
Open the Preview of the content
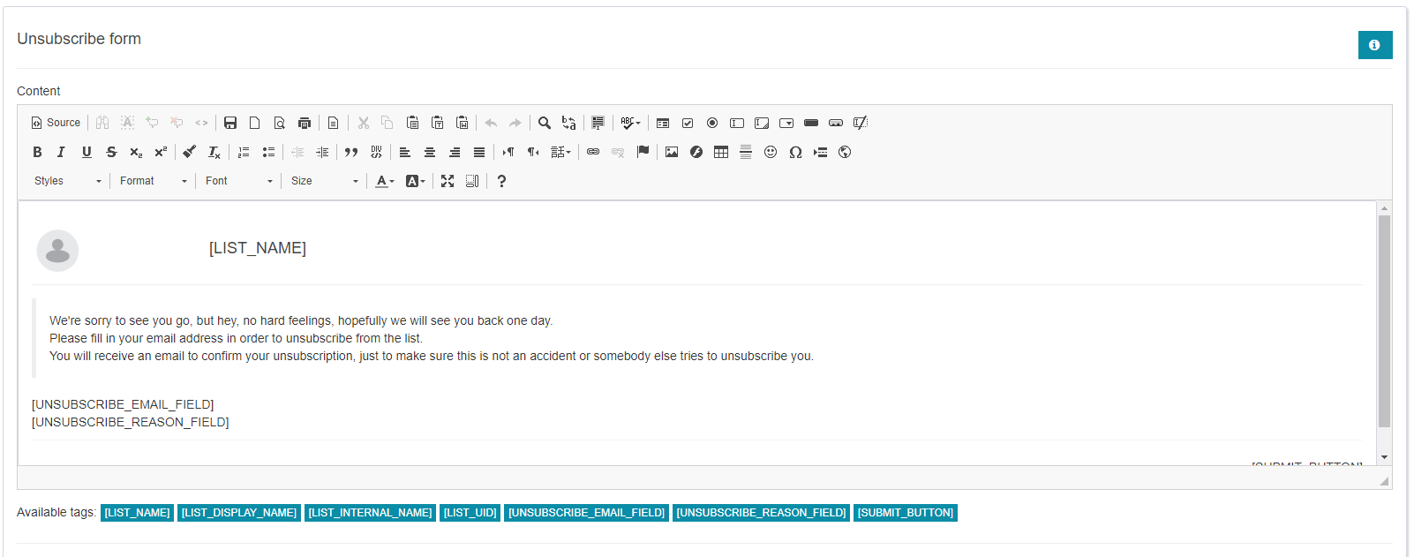point(280,123)
